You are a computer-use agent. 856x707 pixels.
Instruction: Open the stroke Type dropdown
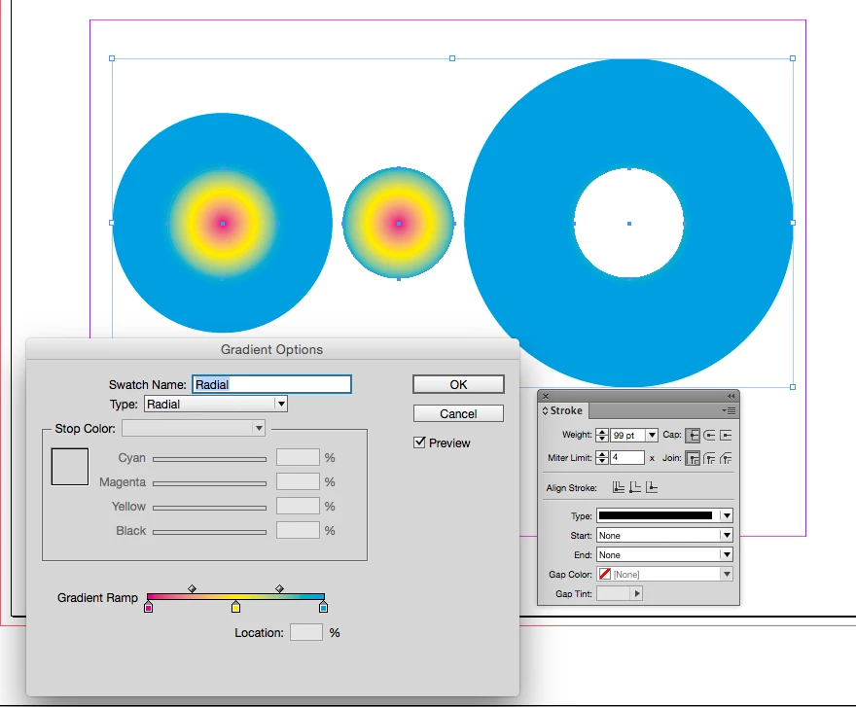coord(664,515)
